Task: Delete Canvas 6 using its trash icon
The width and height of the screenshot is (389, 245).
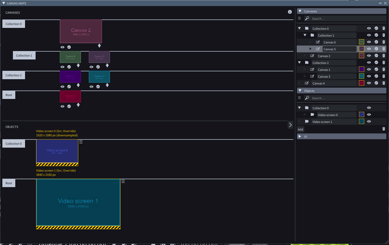Action: pyautogui.click(x=383, y=42)
